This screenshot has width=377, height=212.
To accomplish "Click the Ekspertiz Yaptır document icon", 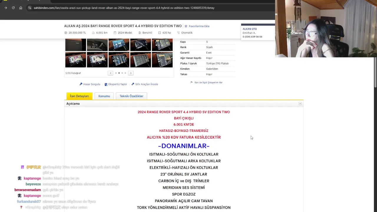I will (x=106, y=84).
